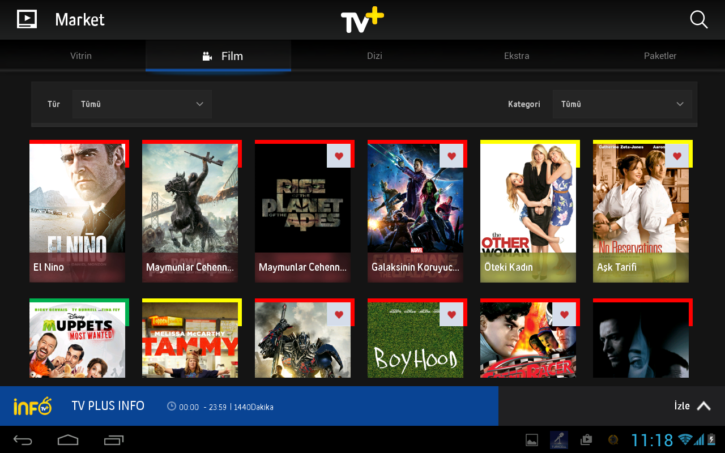Open the Play Store update notification icon
This screenshot has width=725, height=453.
pyautogui.click(x=586, y=439)
